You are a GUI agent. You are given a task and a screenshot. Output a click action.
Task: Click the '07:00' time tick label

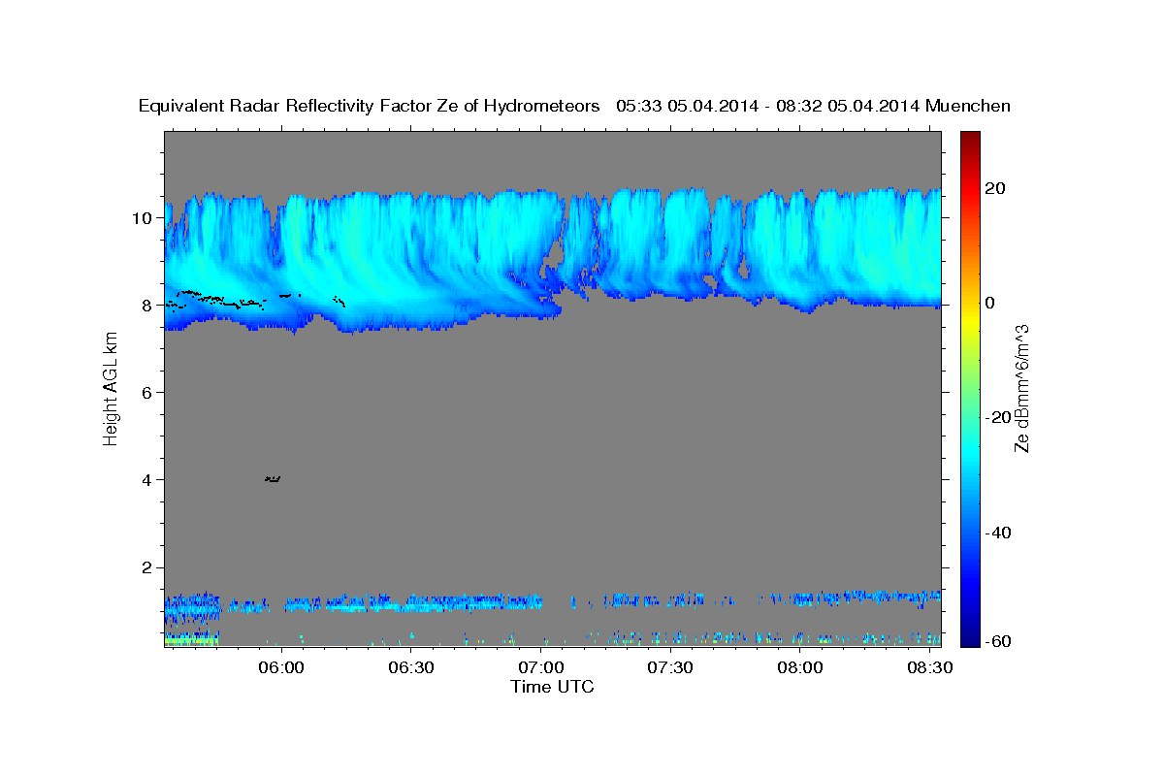coord(540,667)
